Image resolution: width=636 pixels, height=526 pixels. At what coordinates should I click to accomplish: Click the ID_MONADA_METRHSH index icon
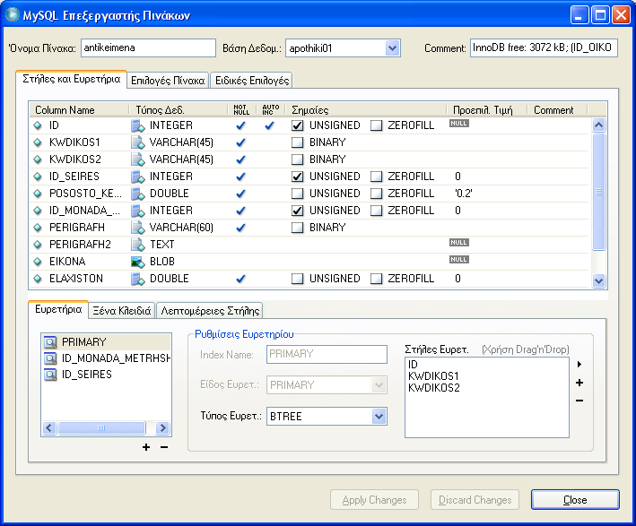click(x=50, y=358)
